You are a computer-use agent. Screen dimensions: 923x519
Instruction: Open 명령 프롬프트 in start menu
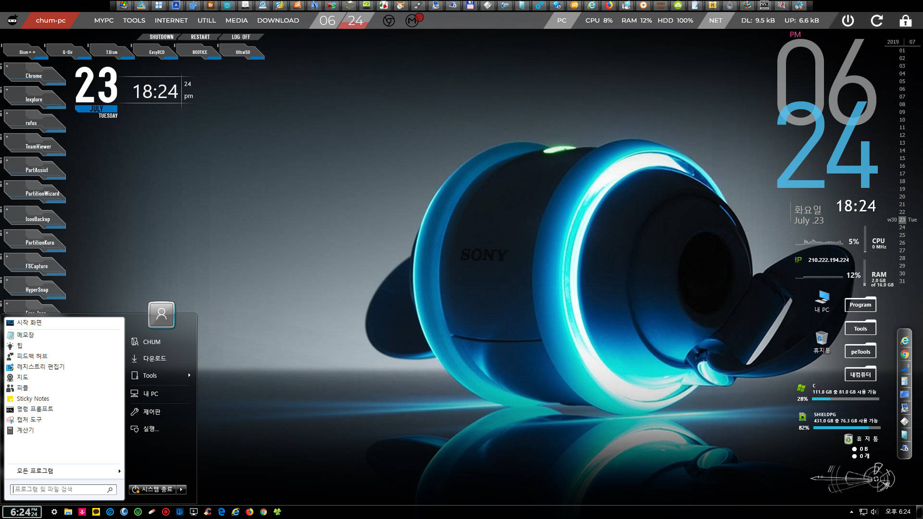[x=64, y=409]
